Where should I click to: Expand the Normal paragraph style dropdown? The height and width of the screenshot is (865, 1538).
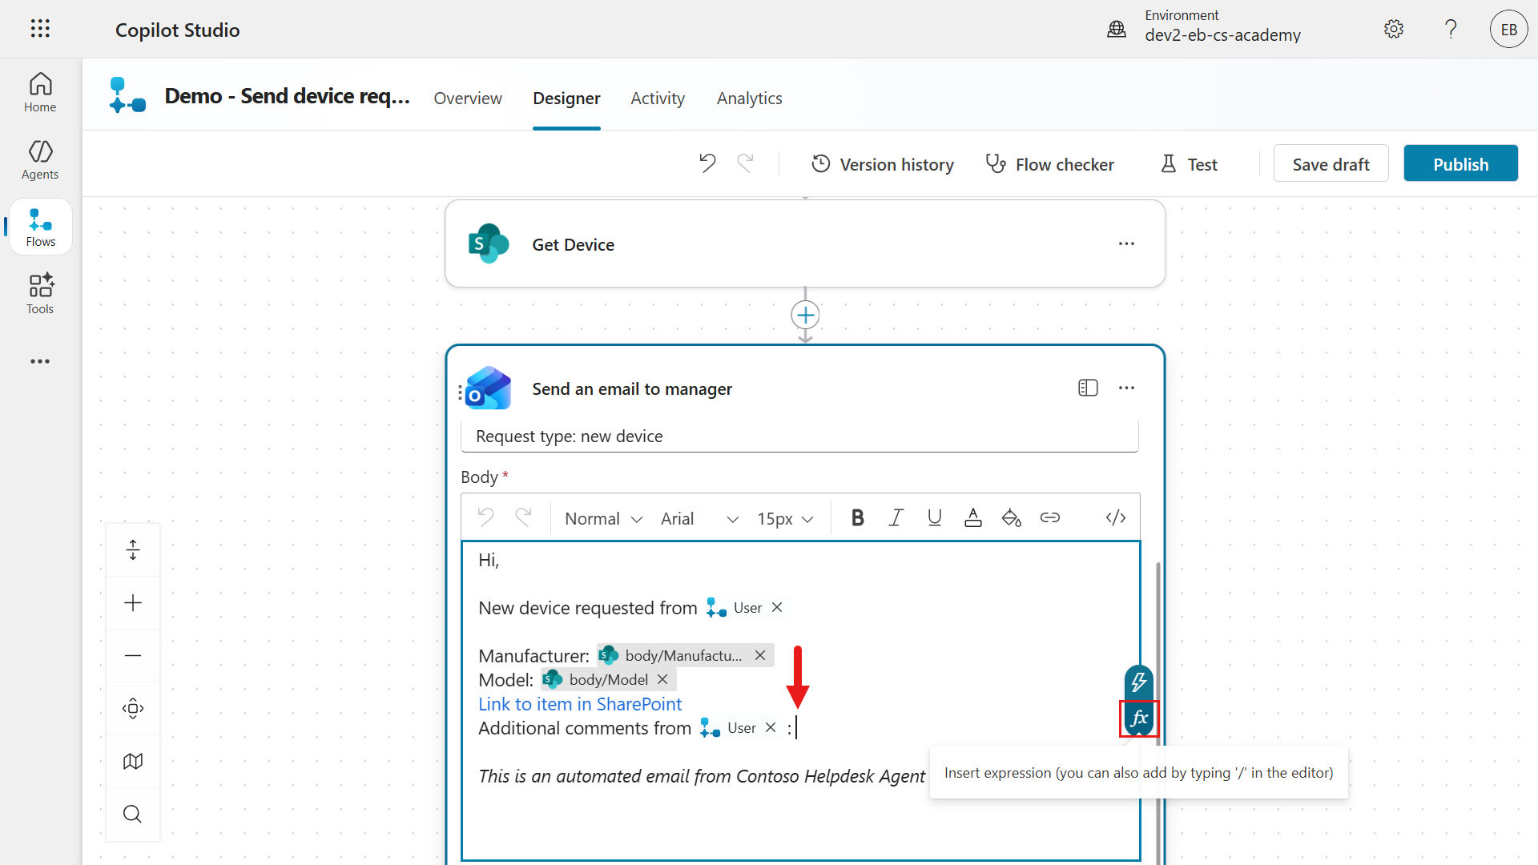(604, 519)
